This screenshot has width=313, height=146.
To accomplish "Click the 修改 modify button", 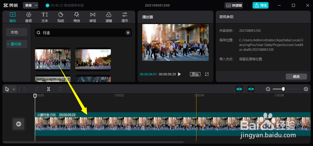I will pos(296,77).
